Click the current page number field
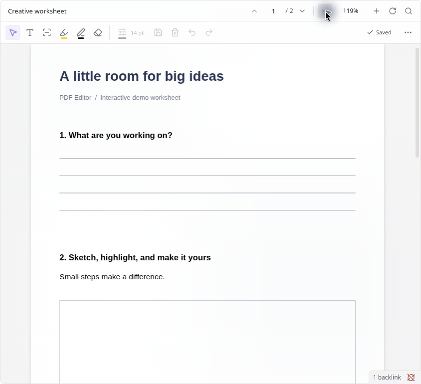Image resolution: width=421 pixels, height=384 pixels. point(273,11)
